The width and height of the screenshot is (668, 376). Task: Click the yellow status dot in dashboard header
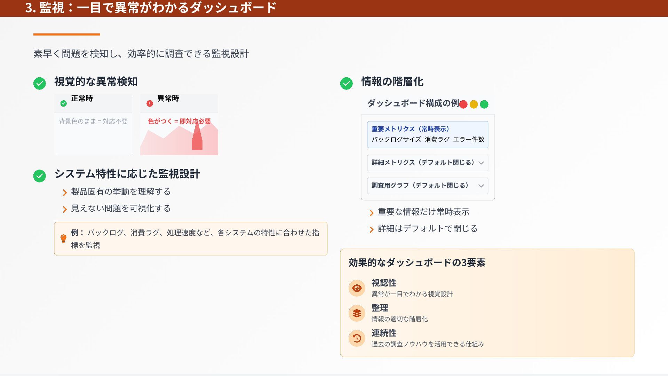[474, 104]
